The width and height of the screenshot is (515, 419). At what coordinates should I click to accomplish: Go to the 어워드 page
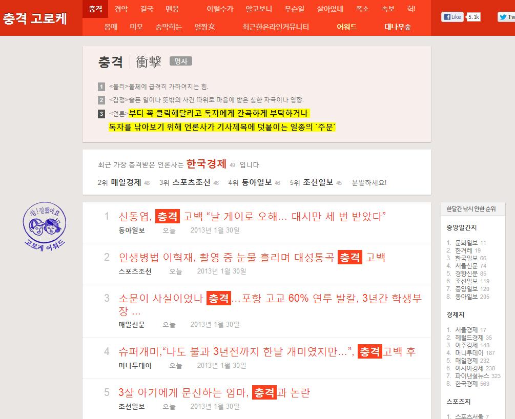[x=347, y=27]
